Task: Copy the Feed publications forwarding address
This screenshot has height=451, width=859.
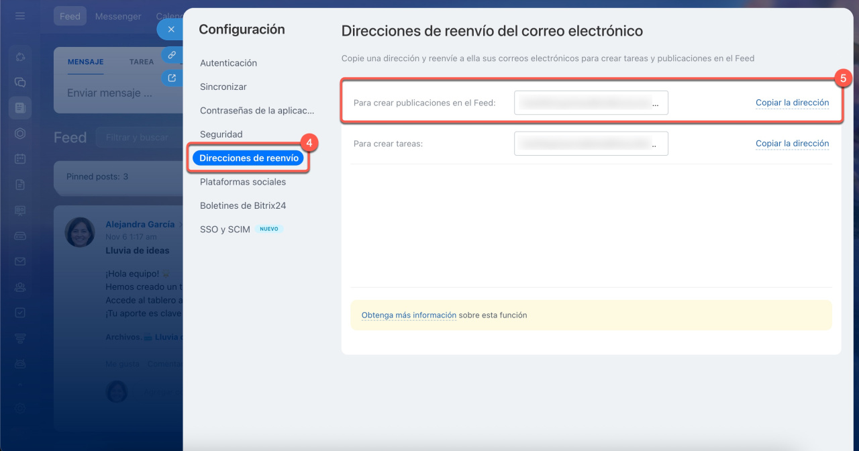Action: [792, 103]
